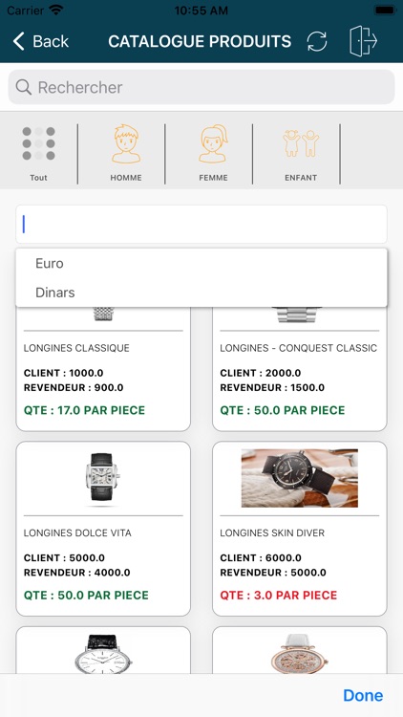Tap REVENDEUR : 1500.0 price
This screenshot has height=717, width=403.
coord(272,388)
